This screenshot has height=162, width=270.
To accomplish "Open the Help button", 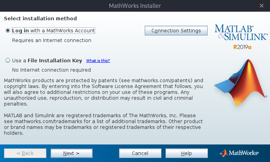I will point(187,153).
